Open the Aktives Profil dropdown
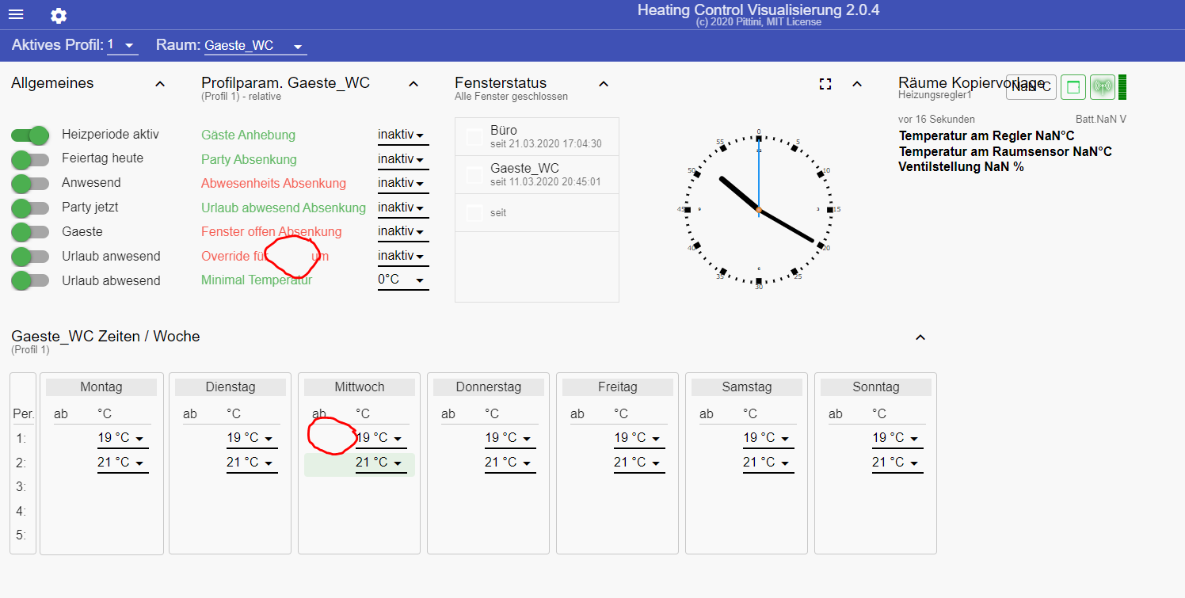 [x=123, y=46]
